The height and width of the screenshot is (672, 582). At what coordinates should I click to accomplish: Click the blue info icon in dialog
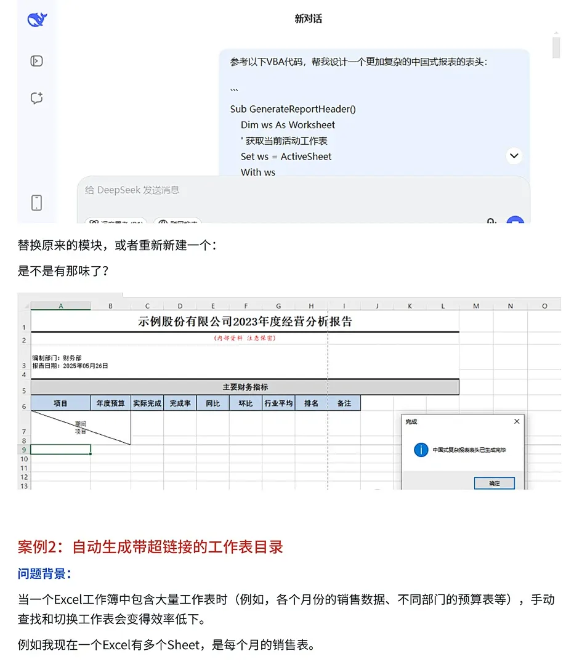point(421,450)
